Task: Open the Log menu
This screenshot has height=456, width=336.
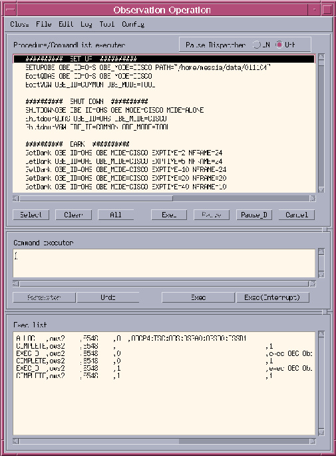Action: pyautogui.click(x=86, y=24)
